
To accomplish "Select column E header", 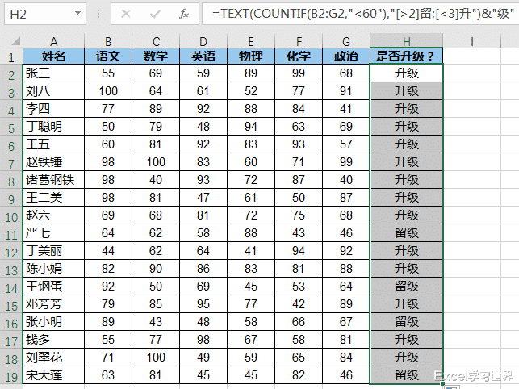I will tap(251, 41).
